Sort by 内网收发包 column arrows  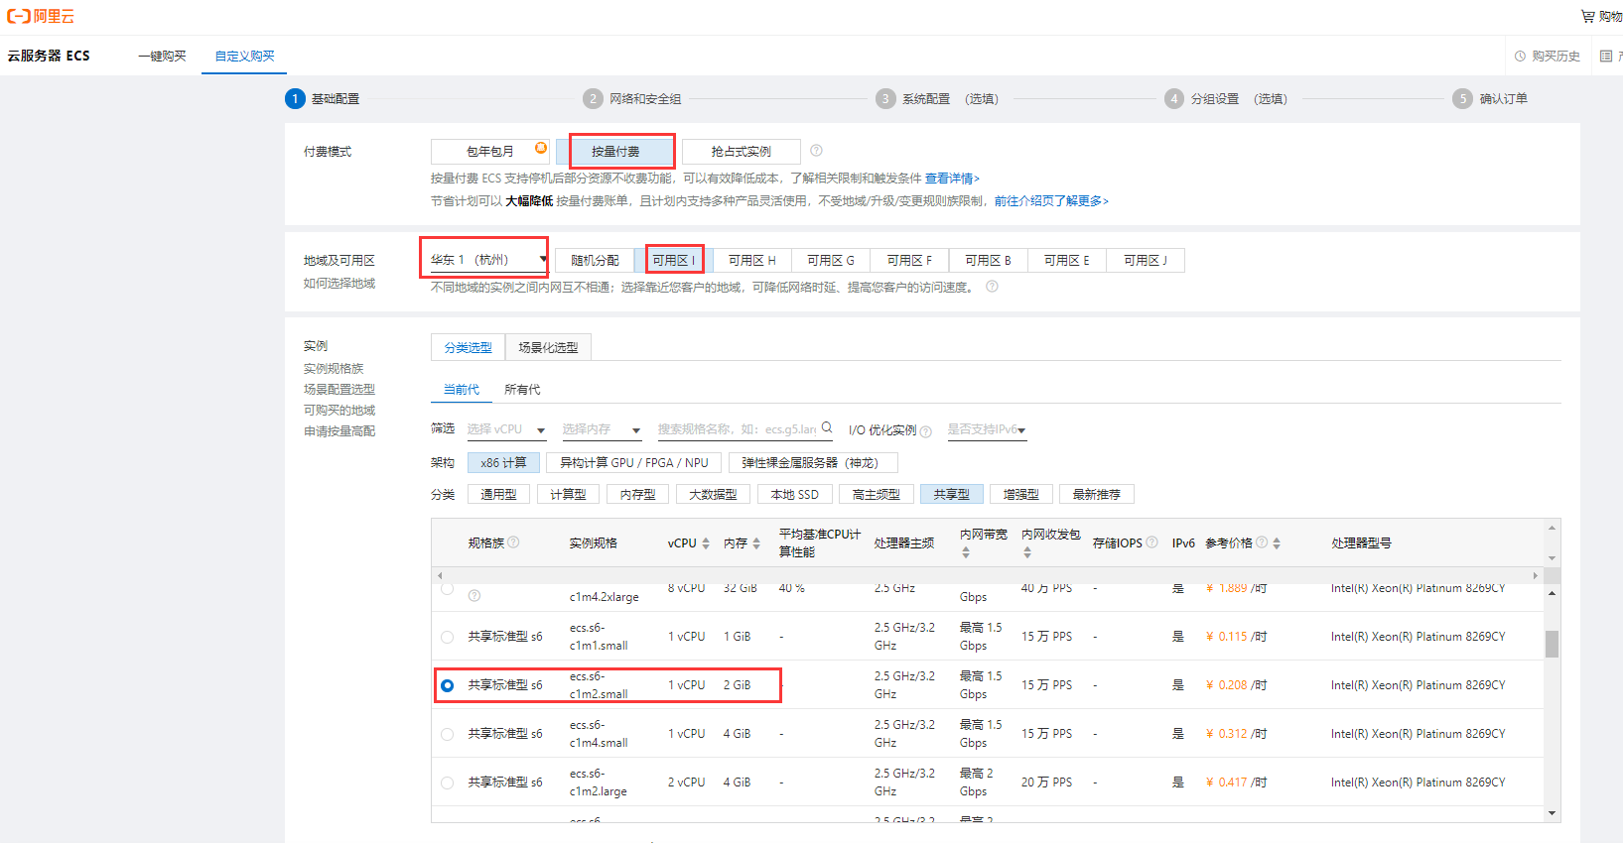pos(1027,552)
